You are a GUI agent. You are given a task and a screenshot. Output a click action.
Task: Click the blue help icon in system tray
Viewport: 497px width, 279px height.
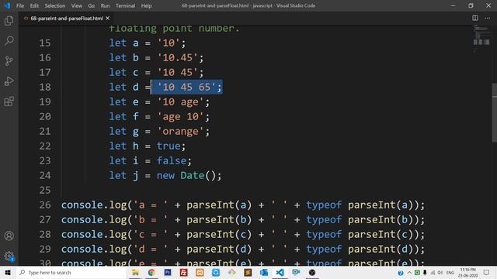[x=401, y=272]
